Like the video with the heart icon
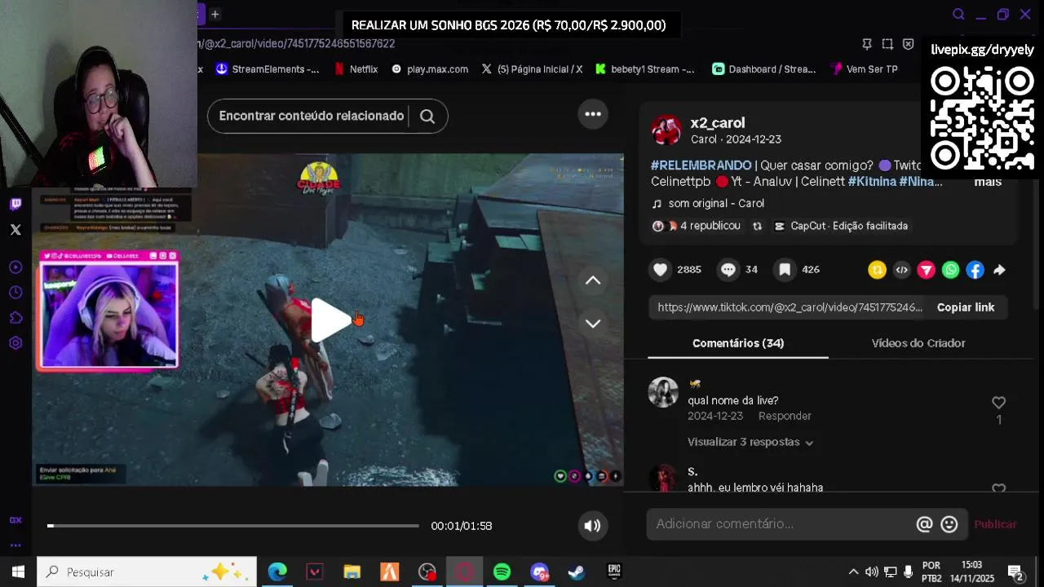The image size is (1044, 587). 661,270
